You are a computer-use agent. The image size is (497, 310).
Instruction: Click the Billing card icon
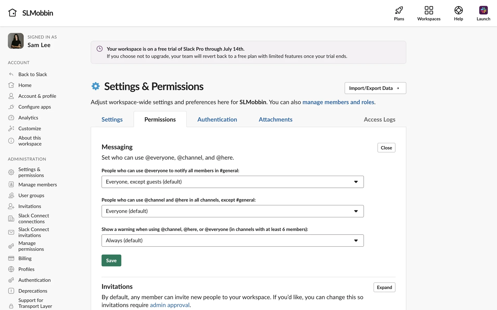pyautogui.click(x=11, y=258)
